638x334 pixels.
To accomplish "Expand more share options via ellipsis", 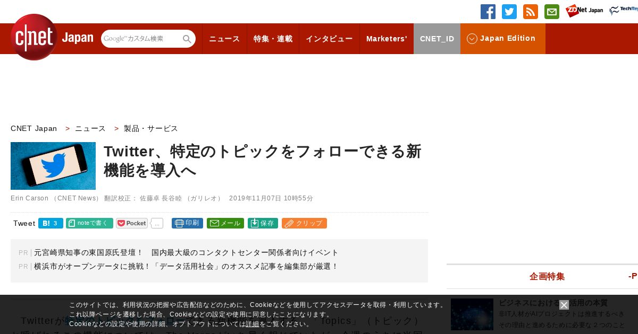I will (x=157, y=223).
